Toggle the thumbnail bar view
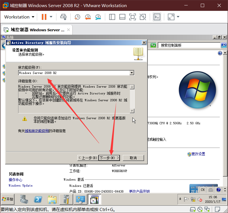 (122, 17)
